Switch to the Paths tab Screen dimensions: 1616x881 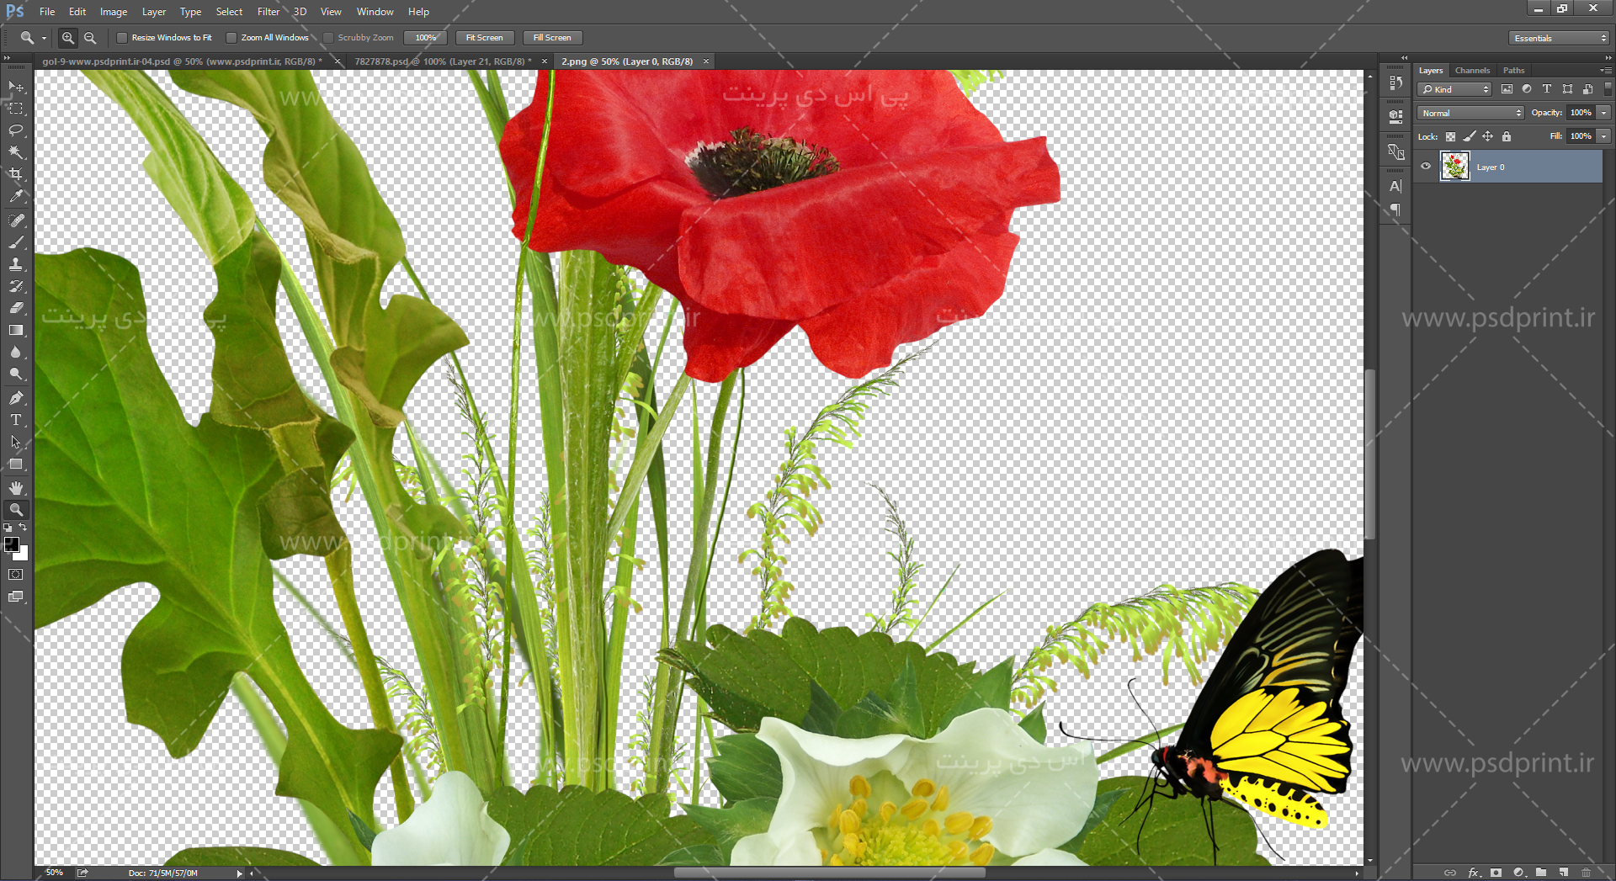tap(1513, 71)
